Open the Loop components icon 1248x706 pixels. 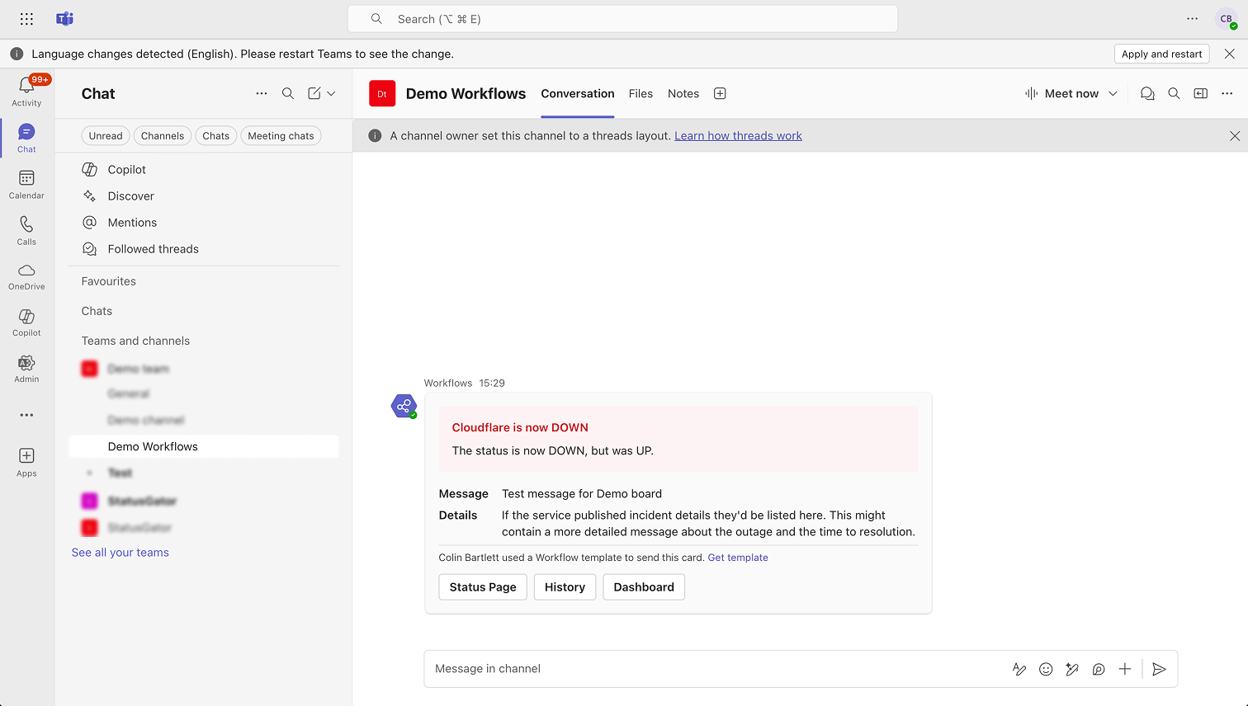coord(1099,669)
